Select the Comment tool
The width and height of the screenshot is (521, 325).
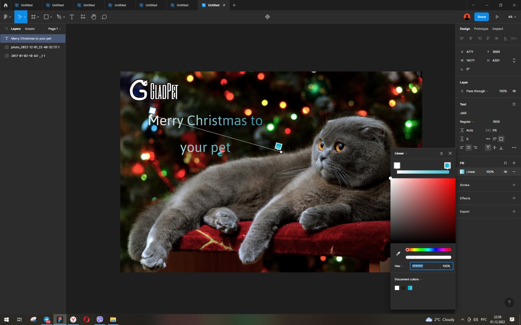click(104, 17)
